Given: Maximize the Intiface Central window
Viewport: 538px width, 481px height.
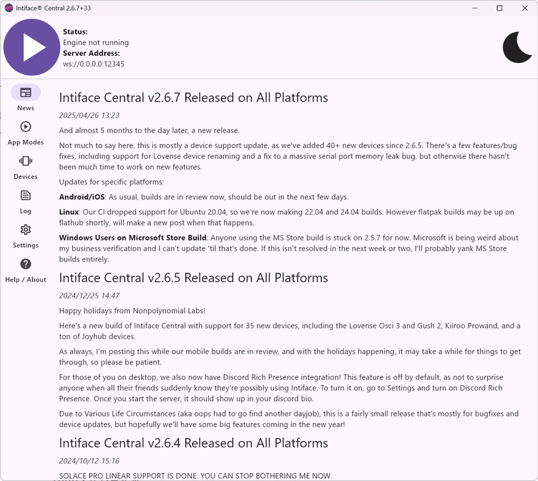Looking at the screenshot, I should 499,8.
